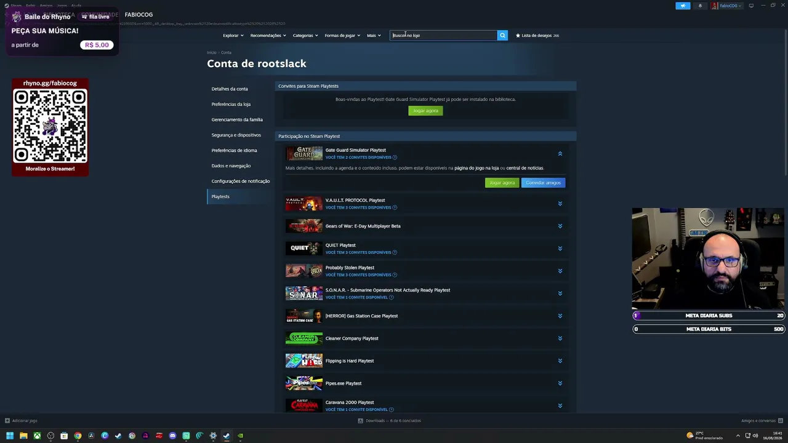Viewport: 788px width, 443px height.
Task: Open the weather widget on taskbar
Action: point(705,436)
